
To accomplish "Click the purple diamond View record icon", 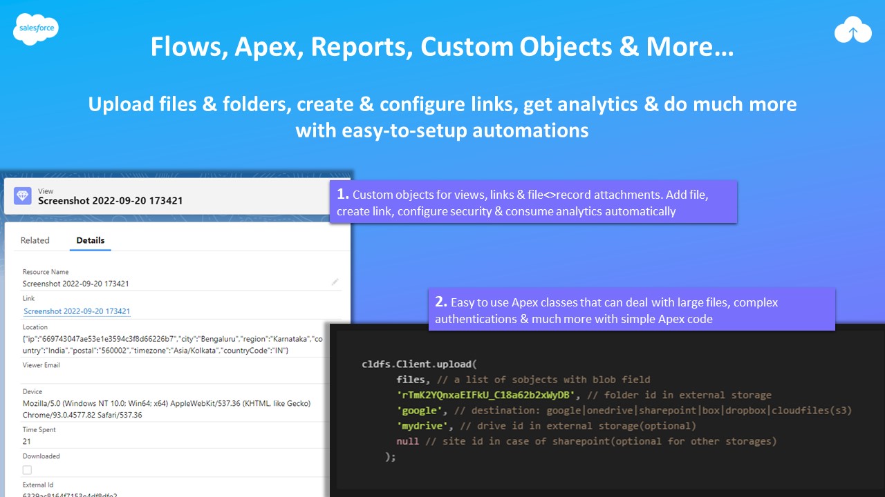I will [x=23, y=196].
